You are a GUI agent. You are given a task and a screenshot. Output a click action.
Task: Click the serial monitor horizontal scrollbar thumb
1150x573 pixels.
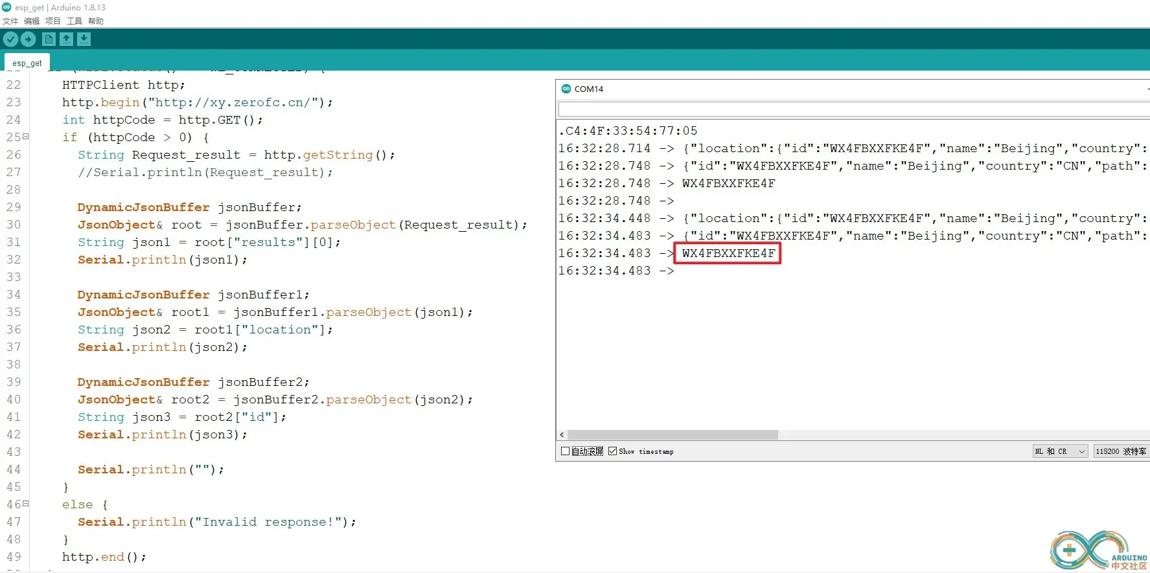673,434
